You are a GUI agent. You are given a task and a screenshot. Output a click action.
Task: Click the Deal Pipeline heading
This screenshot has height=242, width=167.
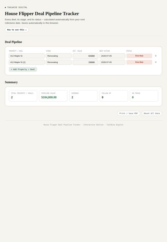[13, 42]
